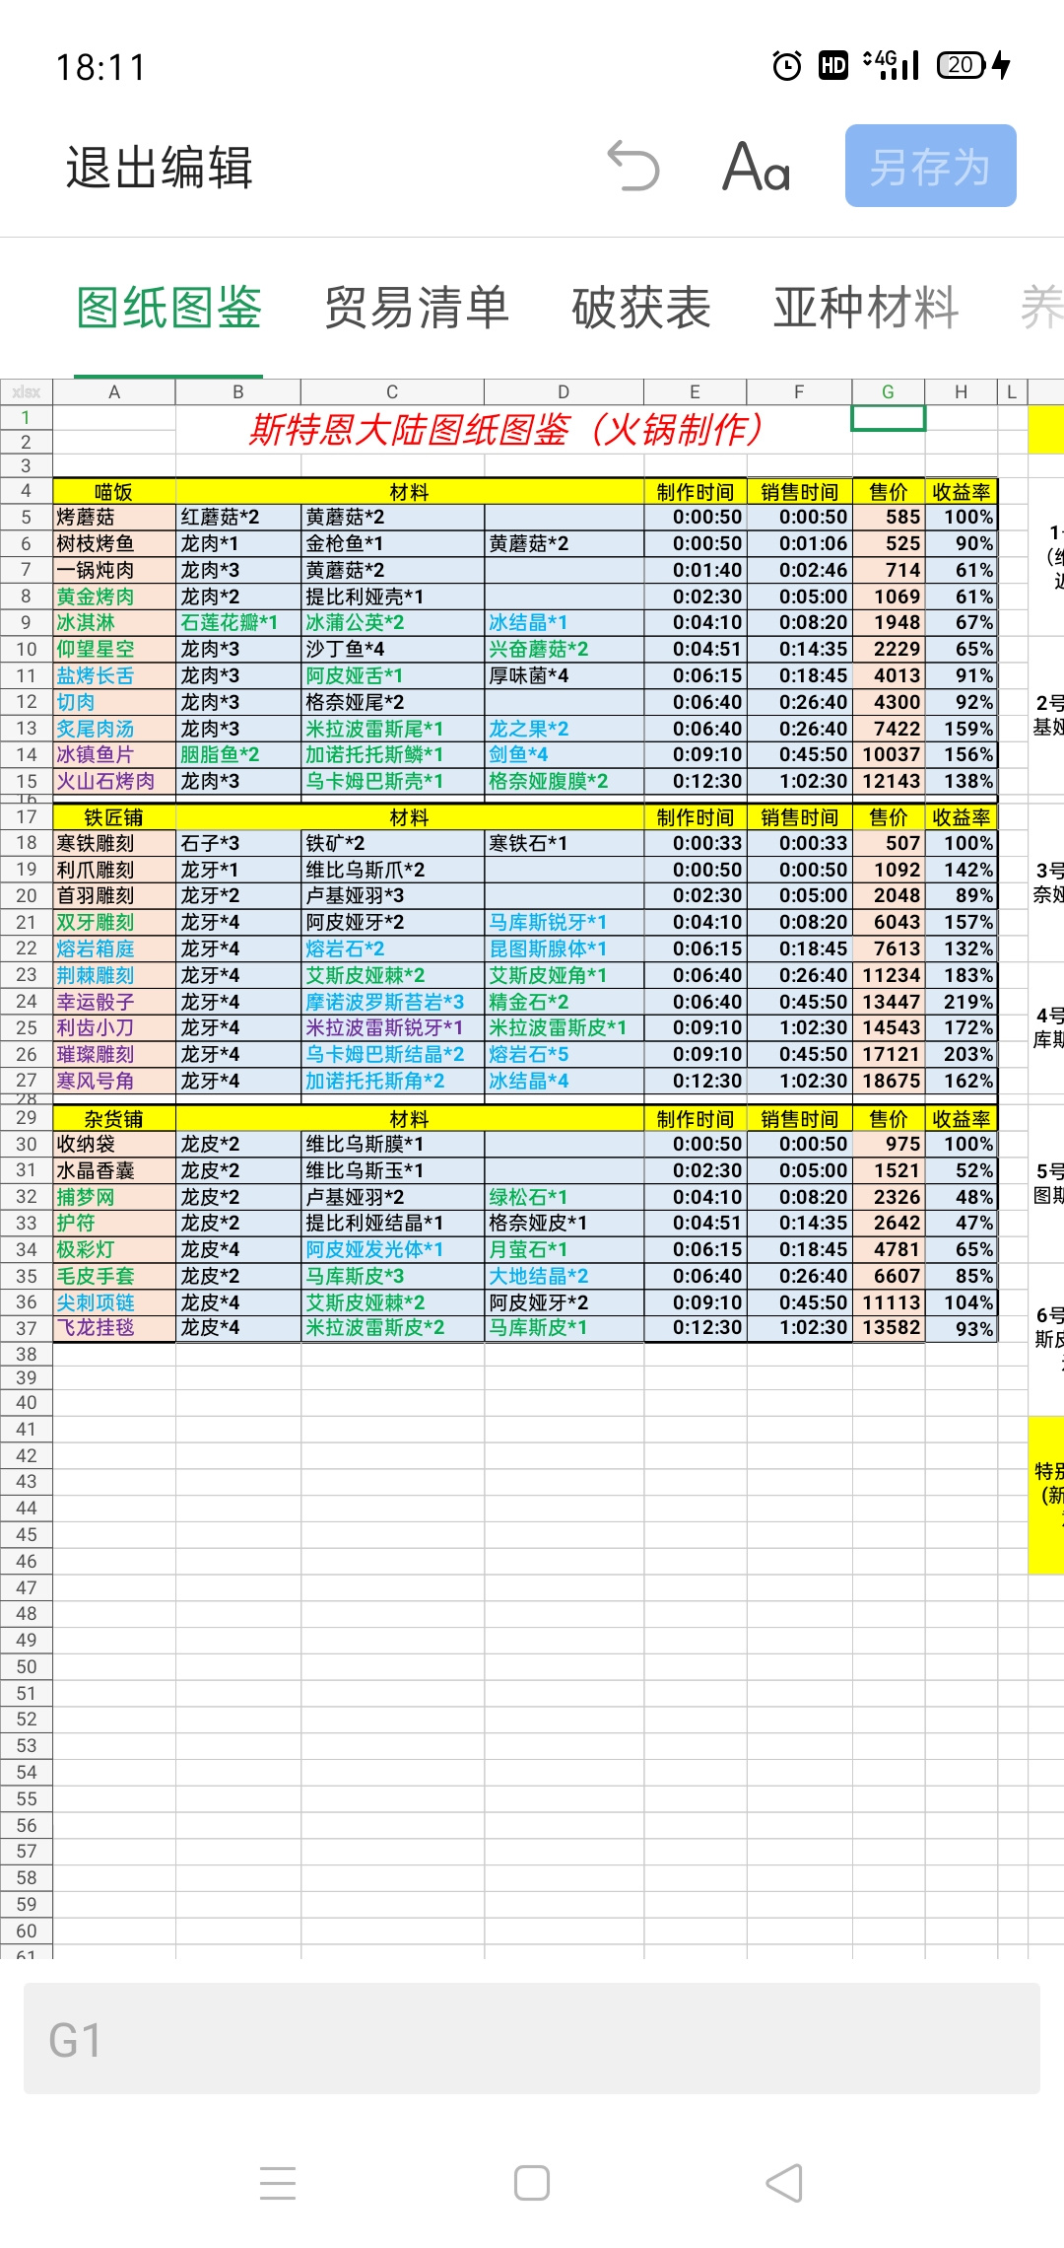Tap the battery indicator icon
Screen dimensions: 1064x2248
(973, 65)
